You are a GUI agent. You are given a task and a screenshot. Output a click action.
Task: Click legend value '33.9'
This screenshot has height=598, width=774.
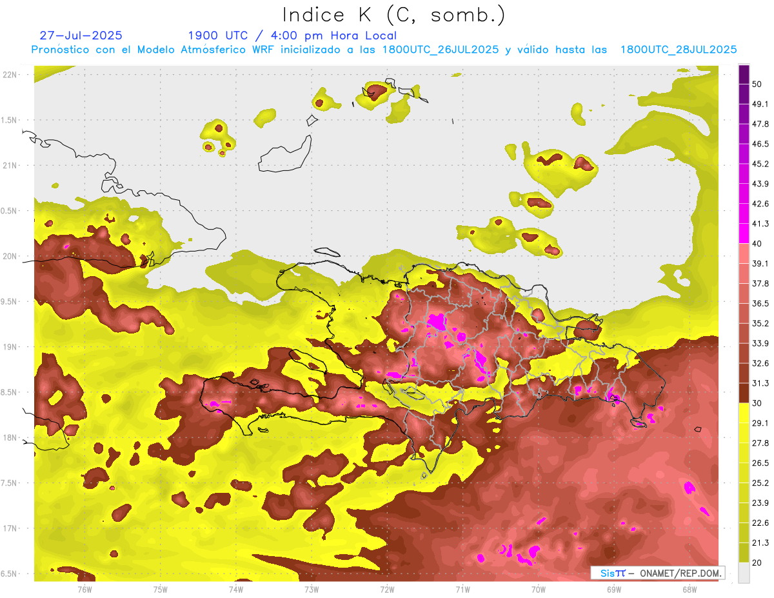[760, 343]
